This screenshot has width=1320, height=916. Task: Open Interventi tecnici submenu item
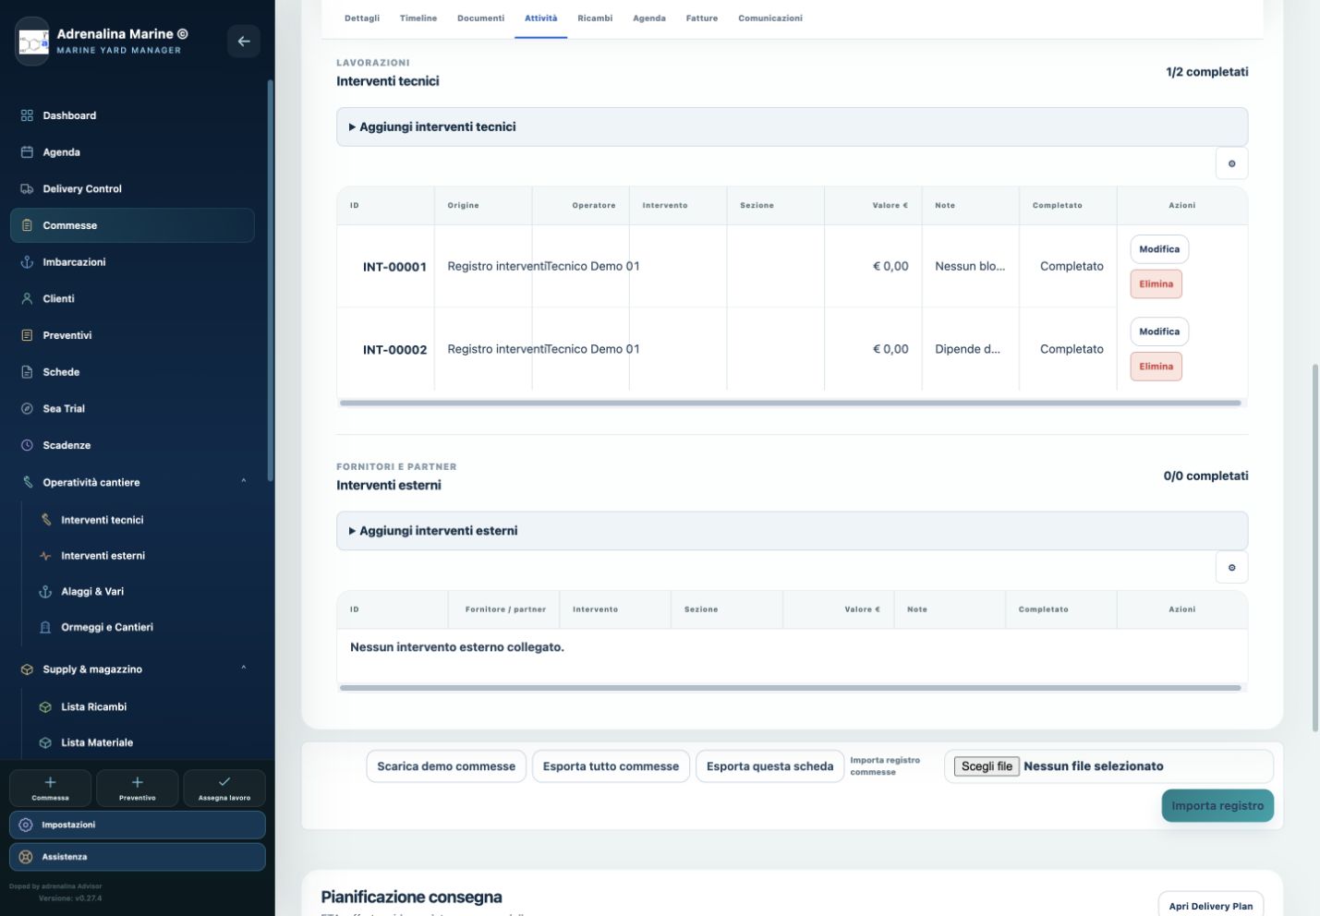(141, 520)
